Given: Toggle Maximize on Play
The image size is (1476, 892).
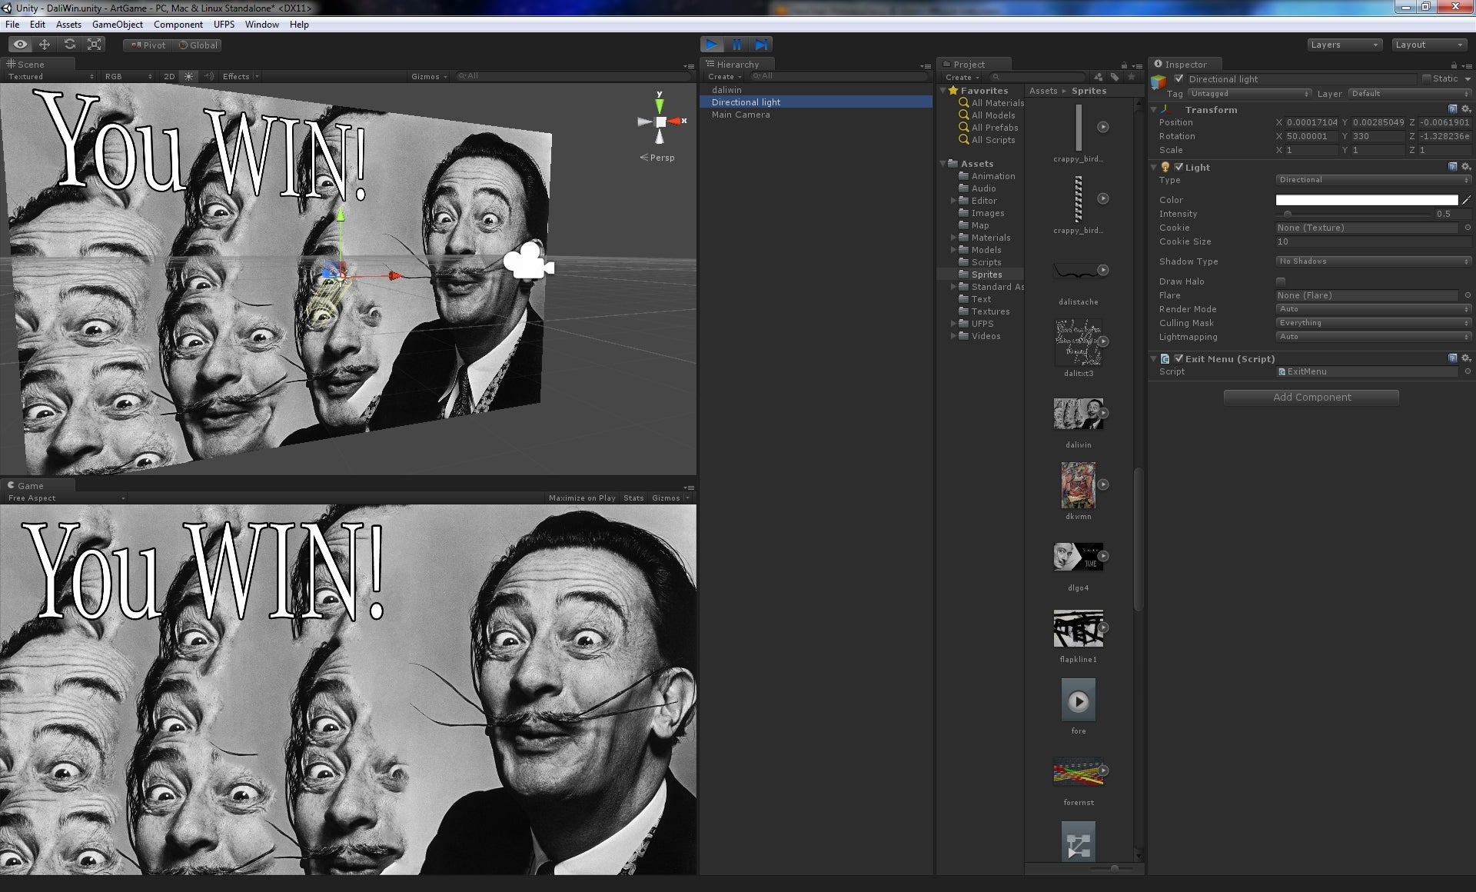Looking at the screenshot, I should (582, 498).
